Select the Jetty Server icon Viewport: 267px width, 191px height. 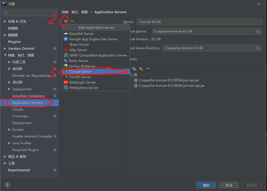pyautogui.click(x=66, y=50)
